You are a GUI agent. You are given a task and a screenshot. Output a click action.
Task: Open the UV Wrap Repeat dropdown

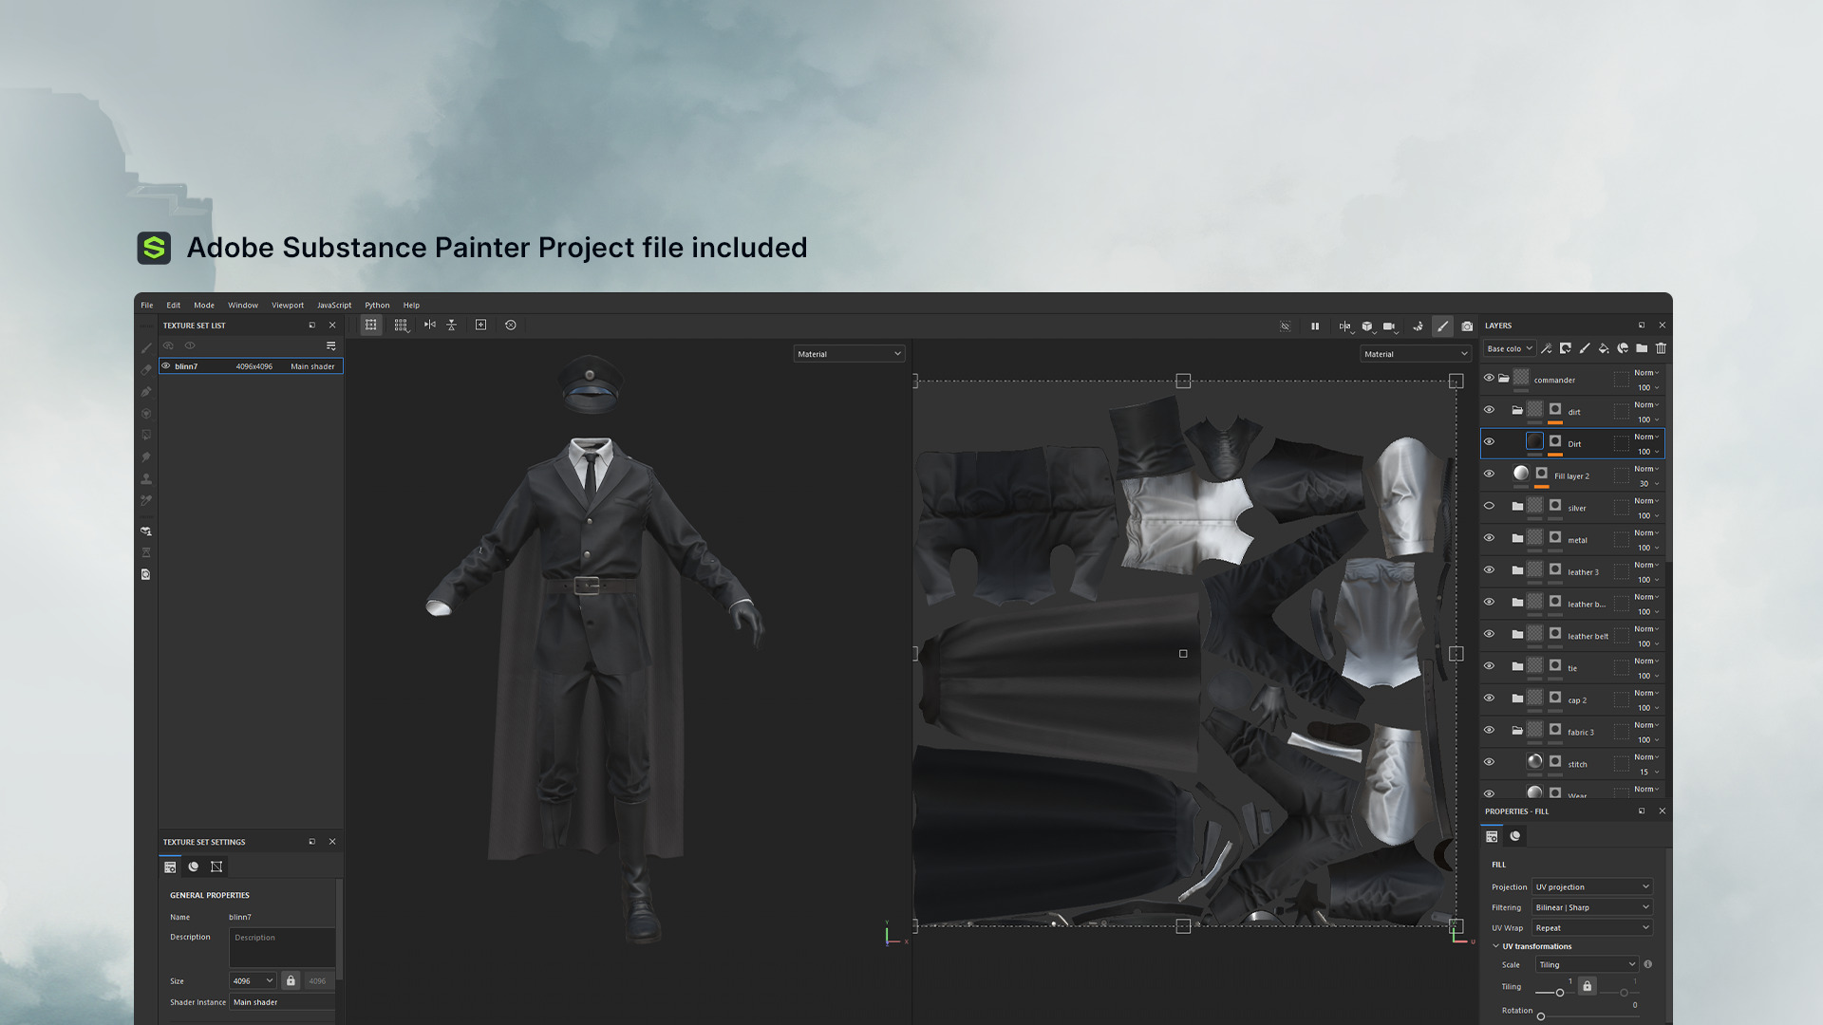pyautogui.click(x=1592, y=928)
